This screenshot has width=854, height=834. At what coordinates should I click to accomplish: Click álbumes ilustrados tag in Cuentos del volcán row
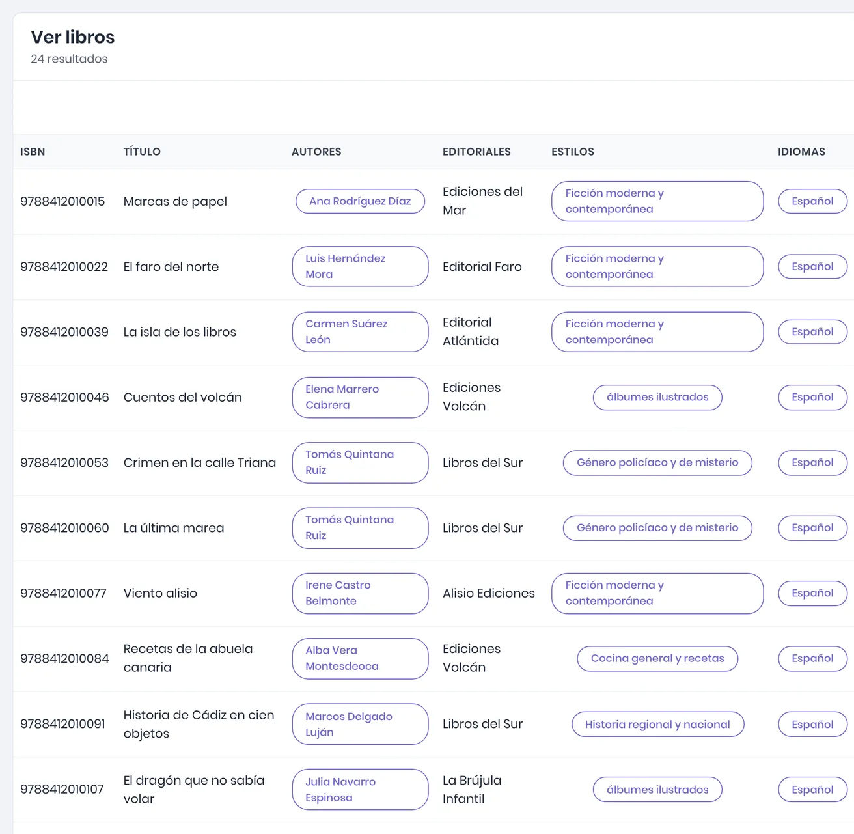[657, 397]
